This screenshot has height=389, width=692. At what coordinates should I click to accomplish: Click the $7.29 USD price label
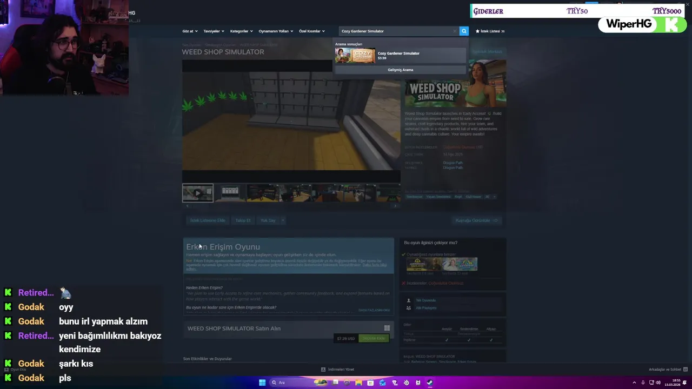pyautogui.click(x=345, y=339)
